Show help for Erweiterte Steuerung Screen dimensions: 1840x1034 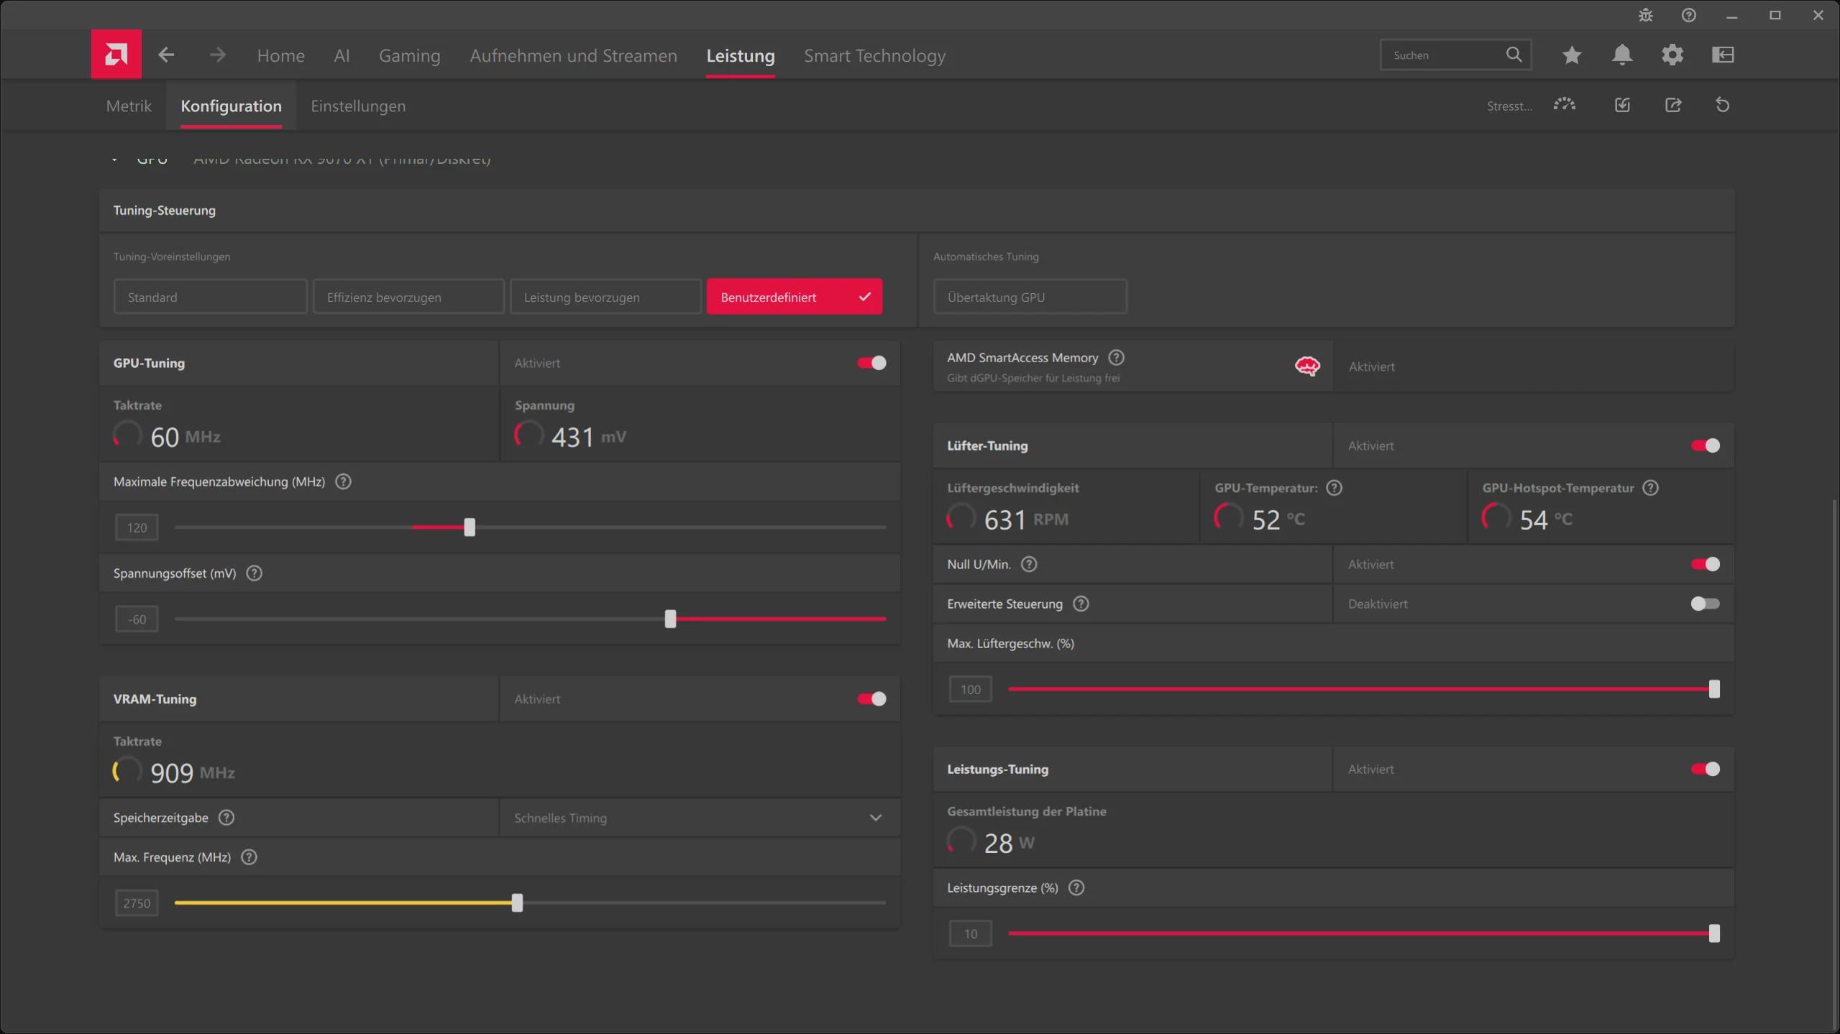(x=1081, y=604)
